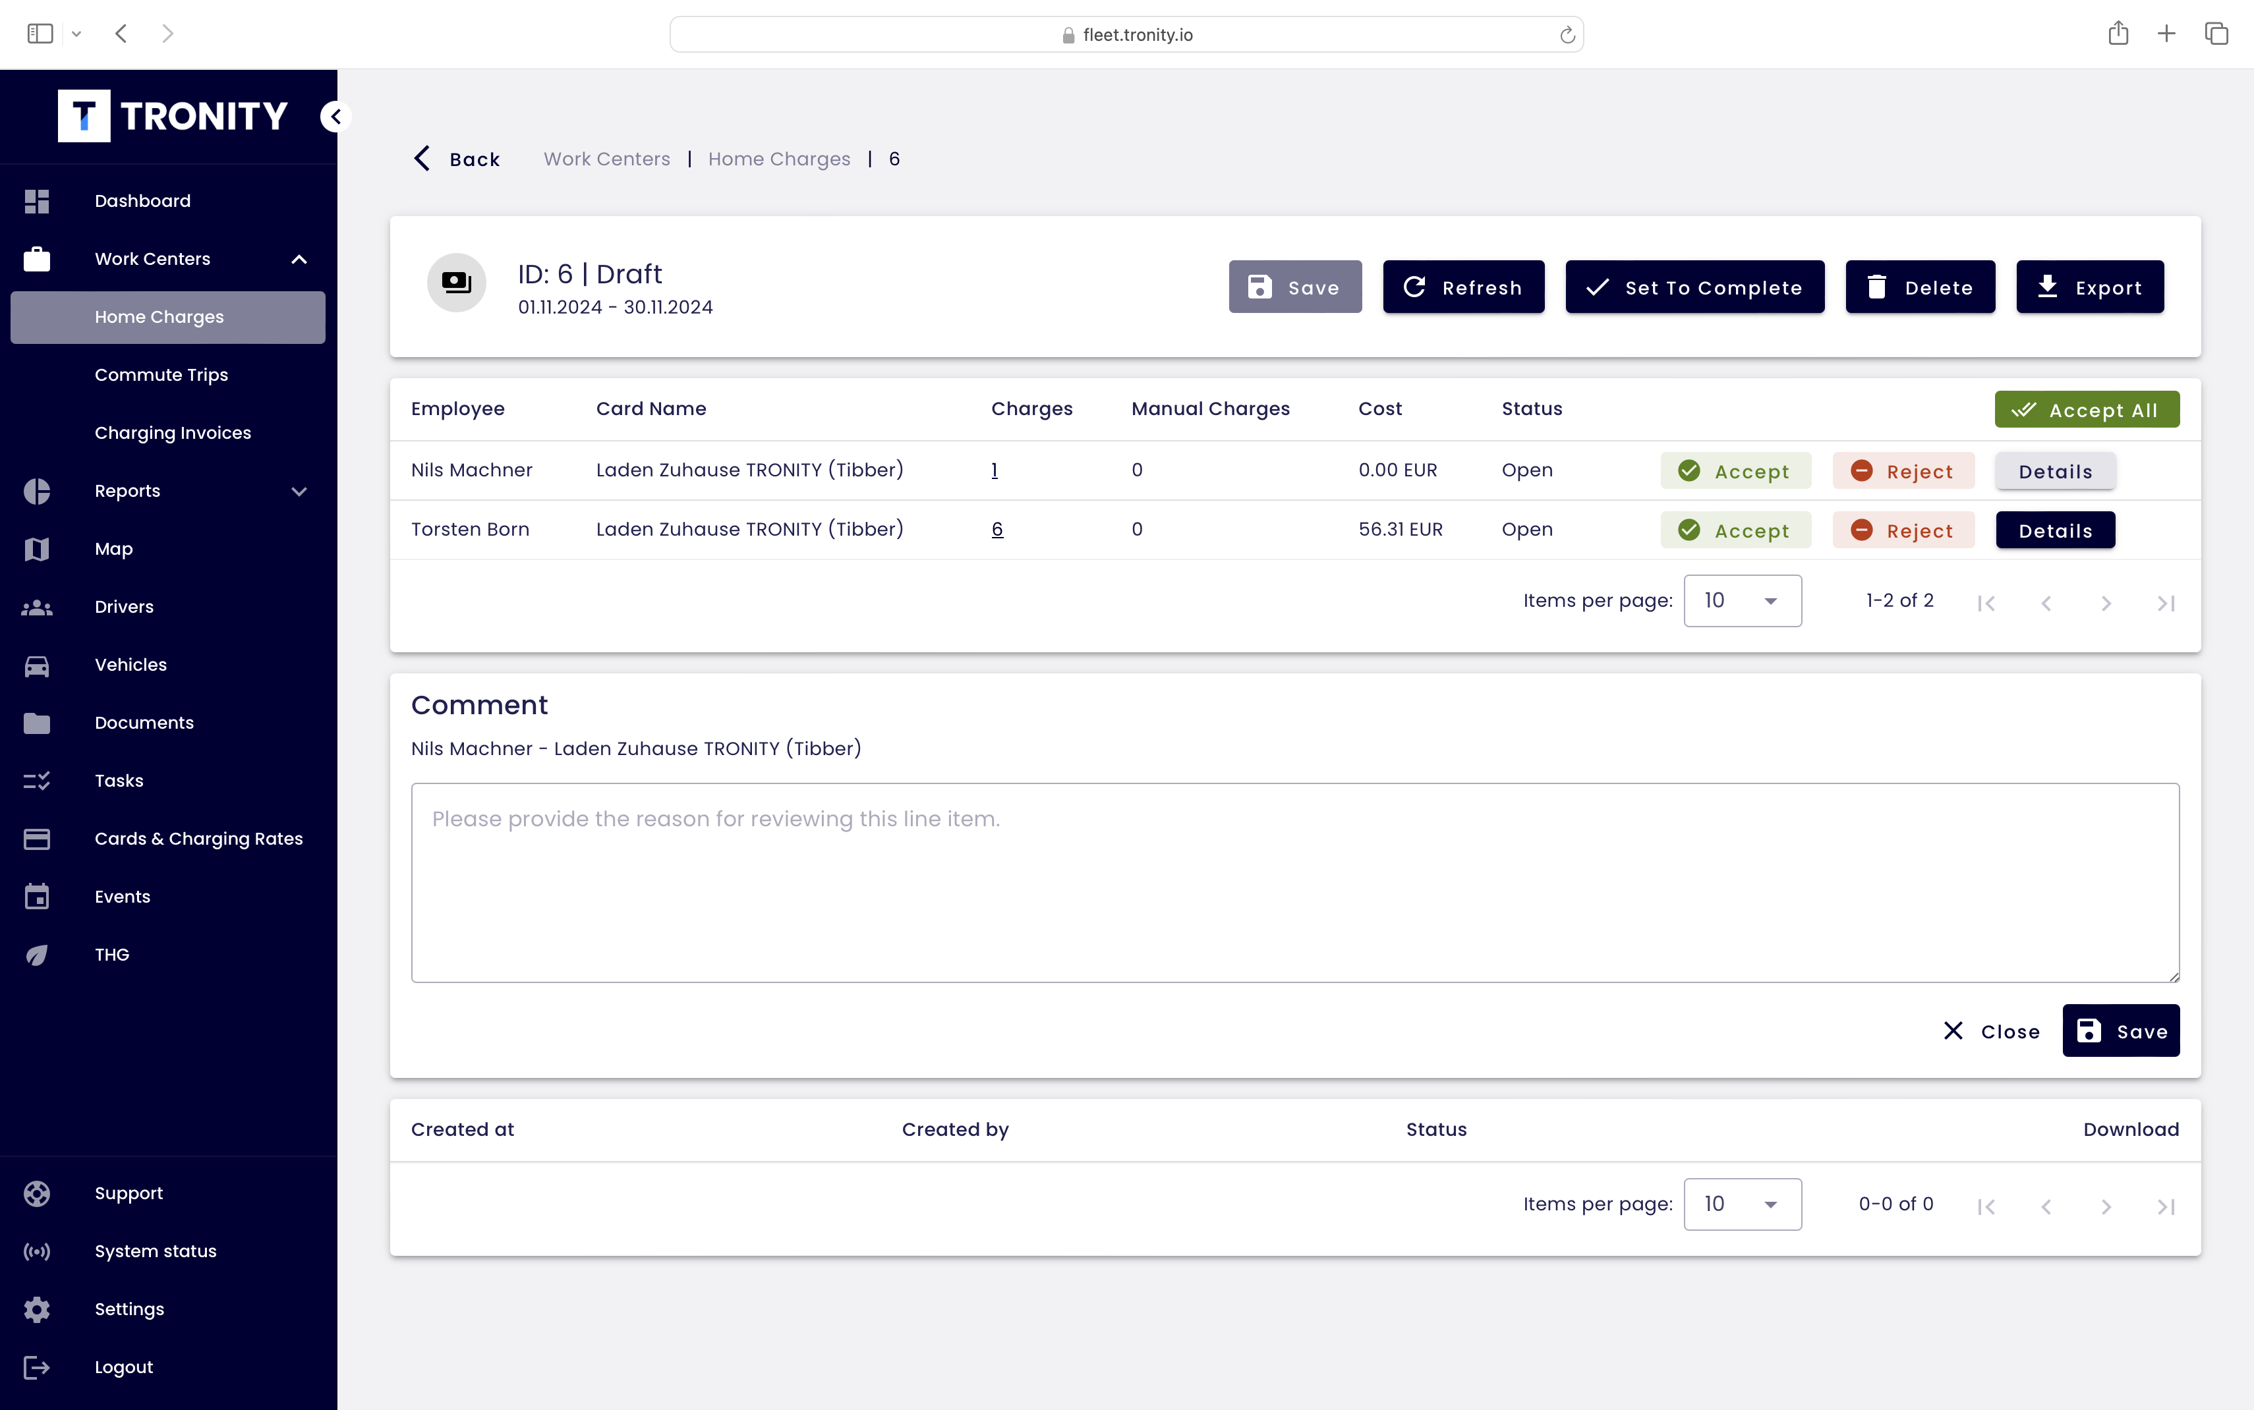Screen dimensions: 2254x1410
Task: Go to last page of export table
Action: pyautogui.click(x=2166, y=1206)
